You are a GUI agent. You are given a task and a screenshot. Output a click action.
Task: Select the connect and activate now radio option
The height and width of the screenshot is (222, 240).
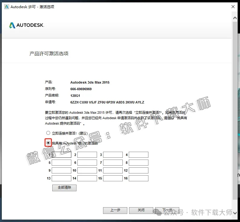pyautogui.click(x=48, y=133)
